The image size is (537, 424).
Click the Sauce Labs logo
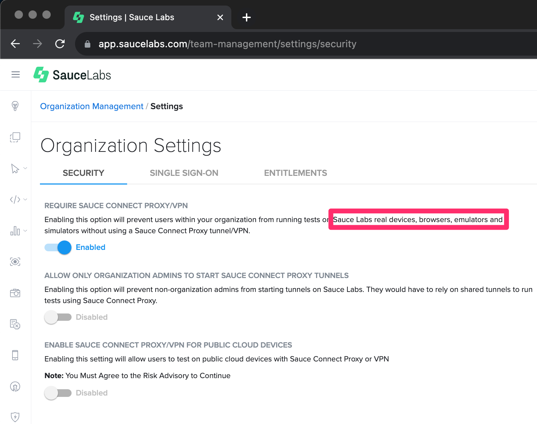click(72, 75)
